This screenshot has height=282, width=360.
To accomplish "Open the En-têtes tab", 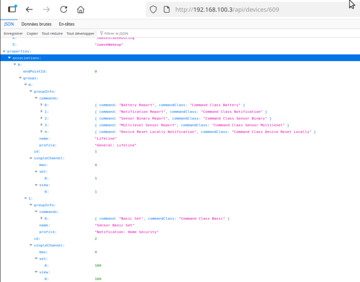I will (67, 24).
